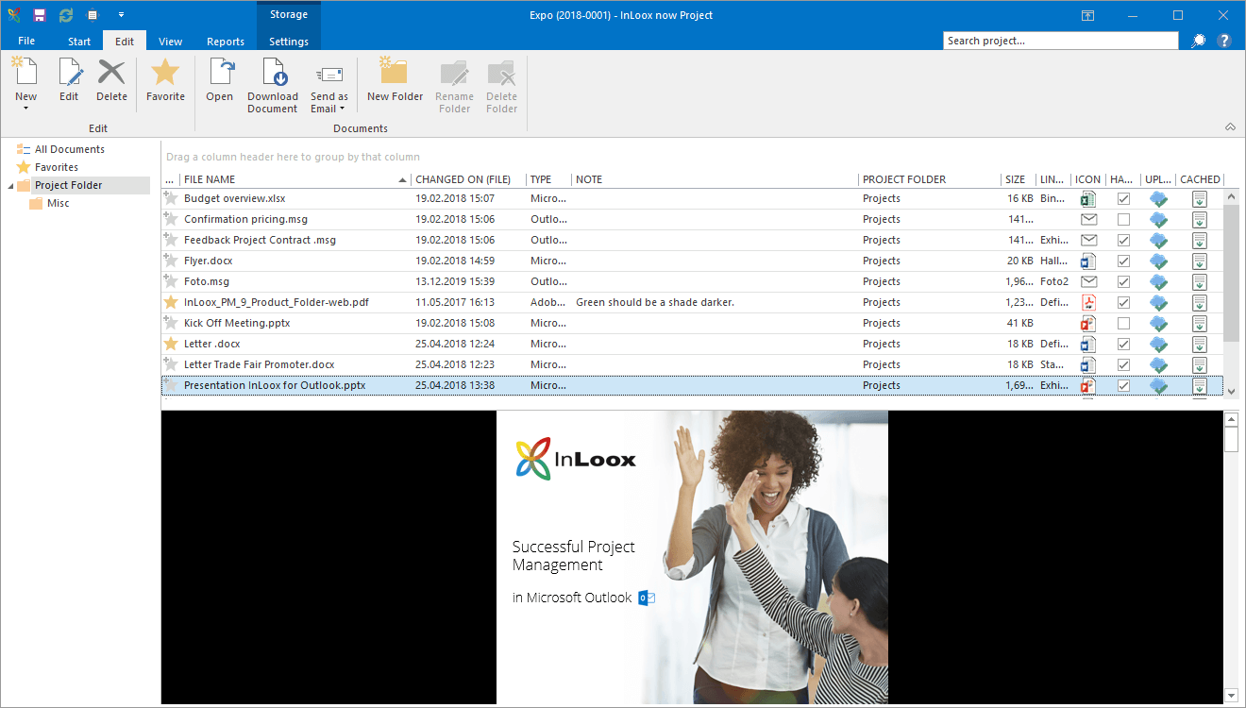Mark selected document as Favorite
Image resolution: width=1246 pixels, height=708 pixels.
click(165, 72)
